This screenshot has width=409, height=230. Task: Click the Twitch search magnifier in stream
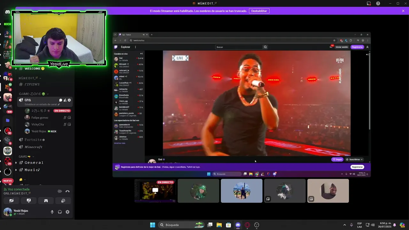pyautogui.click(x=265, y=47)
